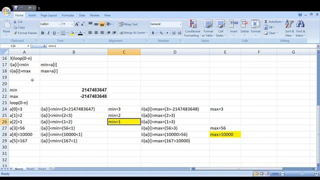Align text to middle
The height and width of the screenshot is (180, 320).
click(96, 24)
